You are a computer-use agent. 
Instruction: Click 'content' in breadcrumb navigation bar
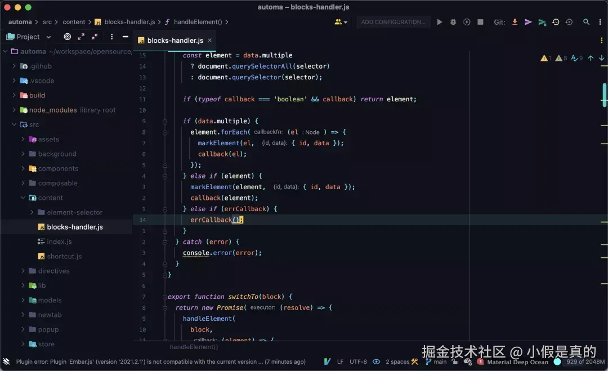click(x=74, y=22)
